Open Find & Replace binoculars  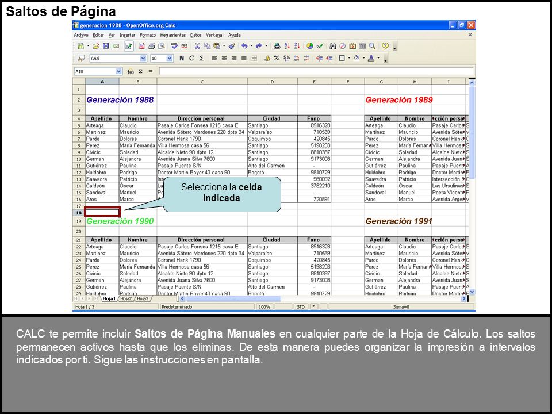tap(333, 46)
